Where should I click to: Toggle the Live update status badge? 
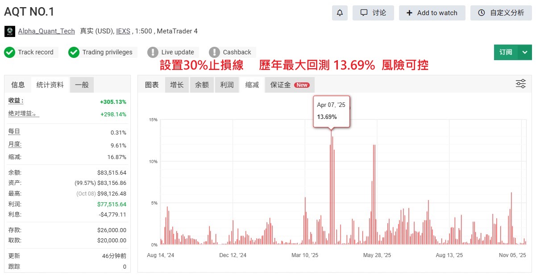pos(172,52)
